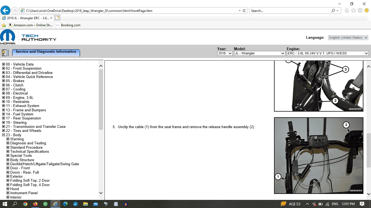
Task: Expand the 08 - Electrical node
Action: 4,93
